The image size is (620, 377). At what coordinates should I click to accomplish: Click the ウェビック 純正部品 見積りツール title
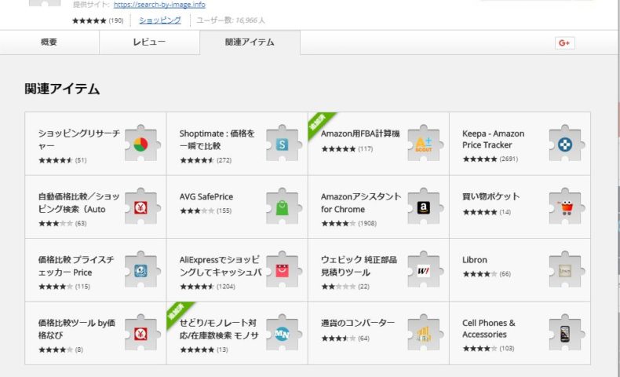click(359, 265)
